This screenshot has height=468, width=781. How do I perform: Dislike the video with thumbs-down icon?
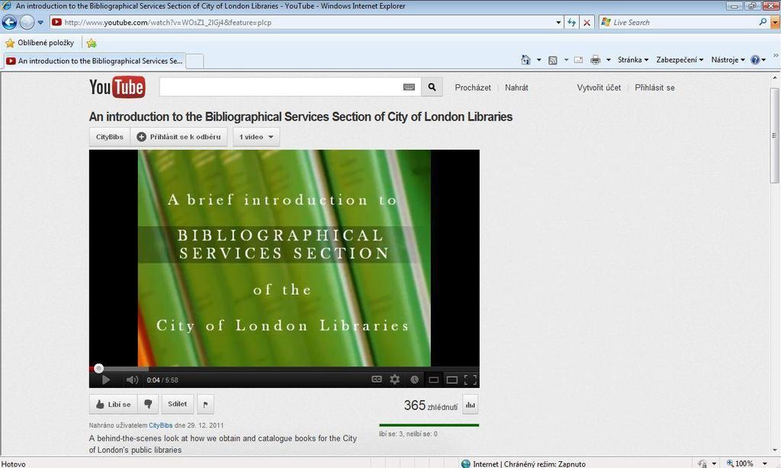(148, 404)
